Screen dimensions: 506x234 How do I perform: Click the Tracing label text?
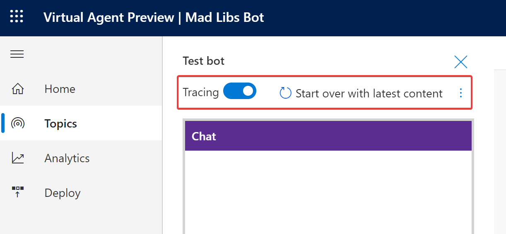[x=201, y=92]
